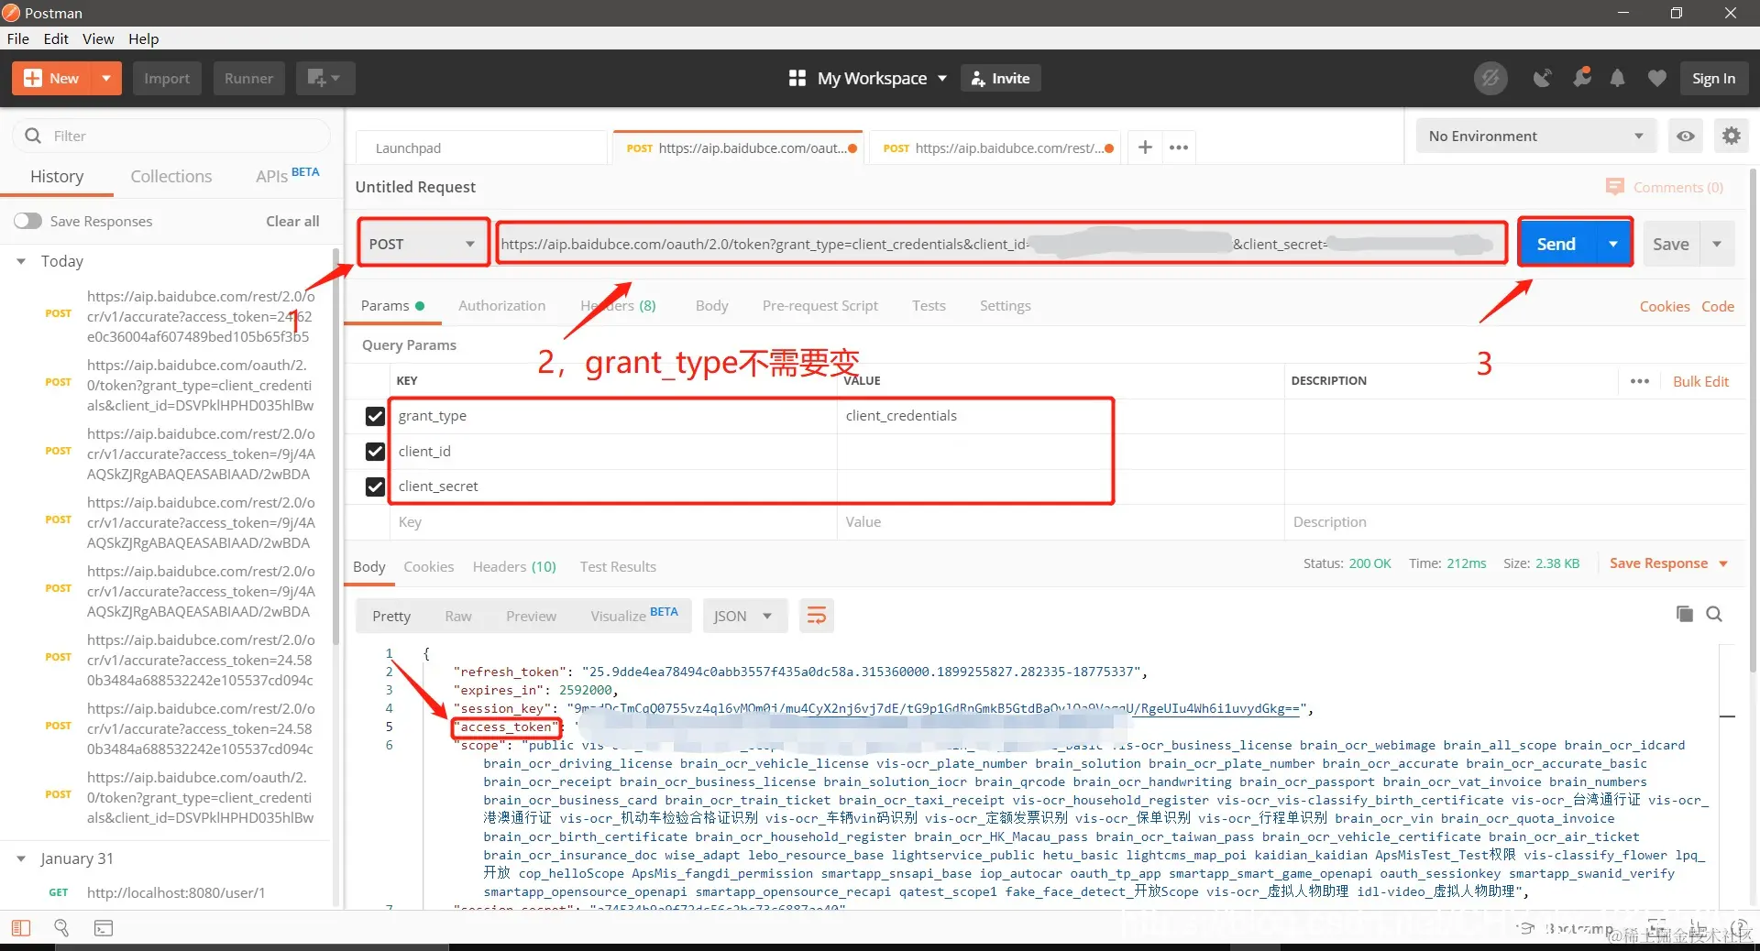Open localhost:8080/user/1 GET history entry

tap(176, 892)
